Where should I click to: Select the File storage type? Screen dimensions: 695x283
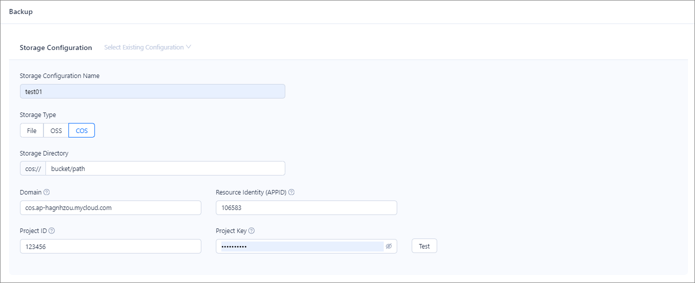(31, 130)
